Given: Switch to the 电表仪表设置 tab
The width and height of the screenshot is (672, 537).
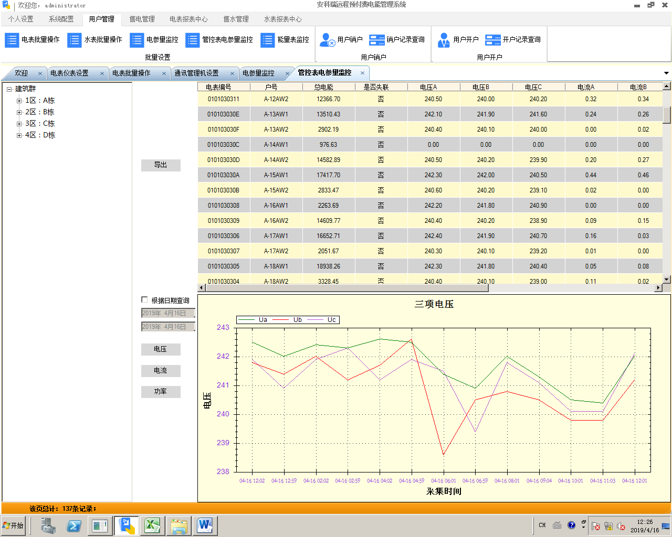Looking at the screenshot, I should tap(69, 73).
